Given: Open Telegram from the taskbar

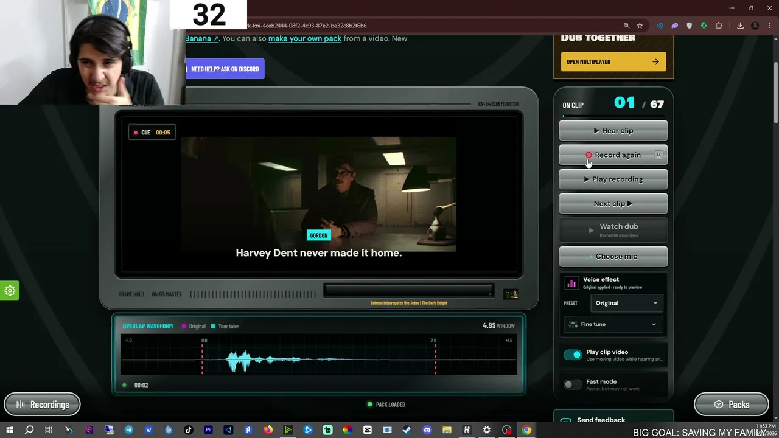Looking at the screenshot, I should tap(129, 430).
